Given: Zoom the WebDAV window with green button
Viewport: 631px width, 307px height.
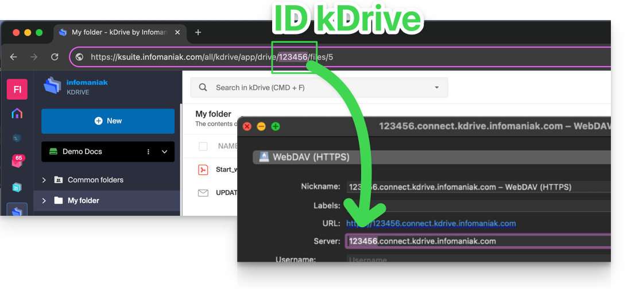Looking at the screenshot, I should pos(275,126).
